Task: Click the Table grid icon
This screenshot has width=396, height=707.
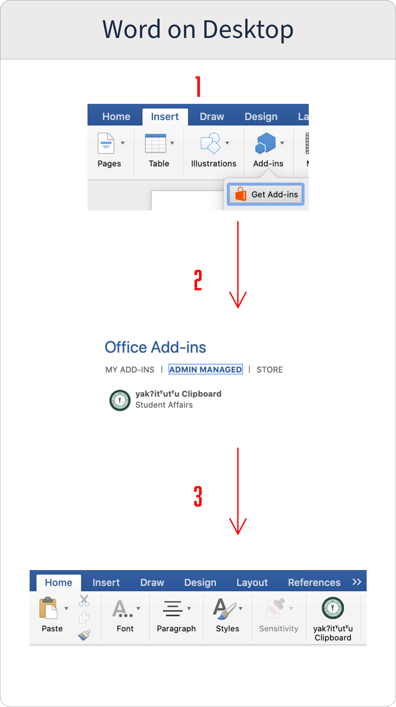Action: [155, 143]
